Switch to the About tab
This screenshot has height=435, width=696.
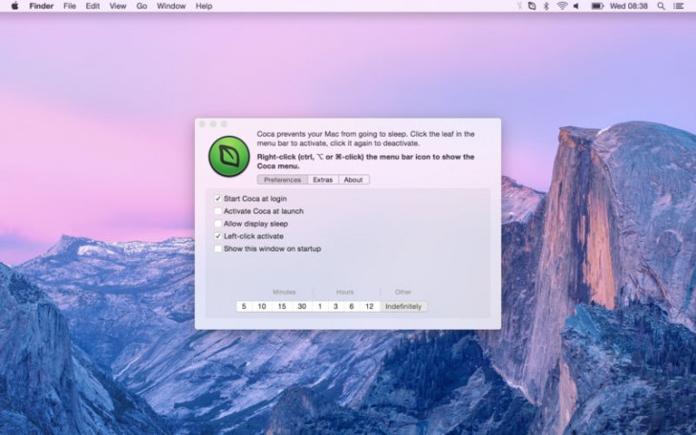click(354, 180)
